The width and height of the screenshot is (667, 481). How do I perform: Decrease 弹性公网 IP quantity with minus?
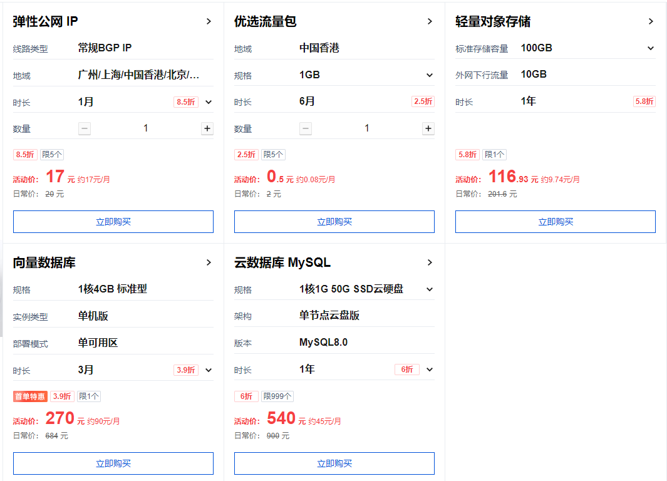tap(85, 128)
